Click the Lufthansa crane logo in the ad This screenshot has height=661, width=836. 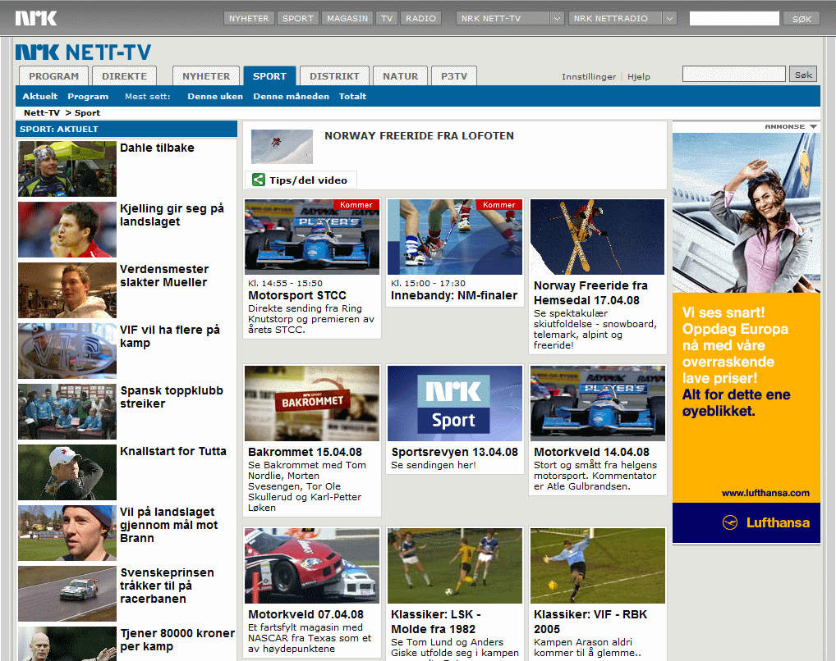tap(730, 522)
